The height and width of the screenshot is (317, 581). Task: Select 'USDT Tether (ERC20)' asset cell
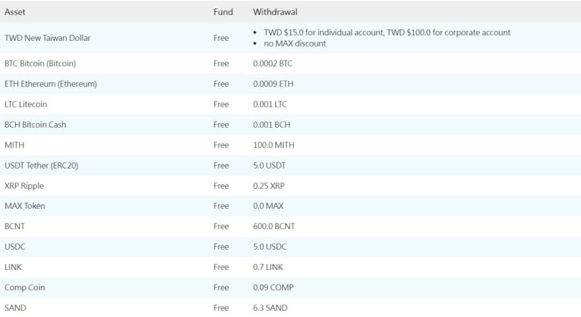pos(41,165)
